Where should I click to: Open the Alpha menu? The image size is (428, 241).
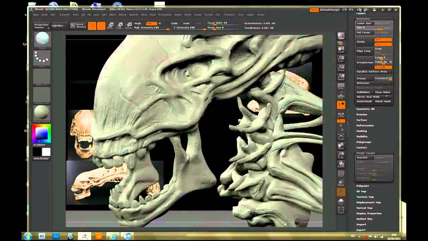tap(35, 15)
